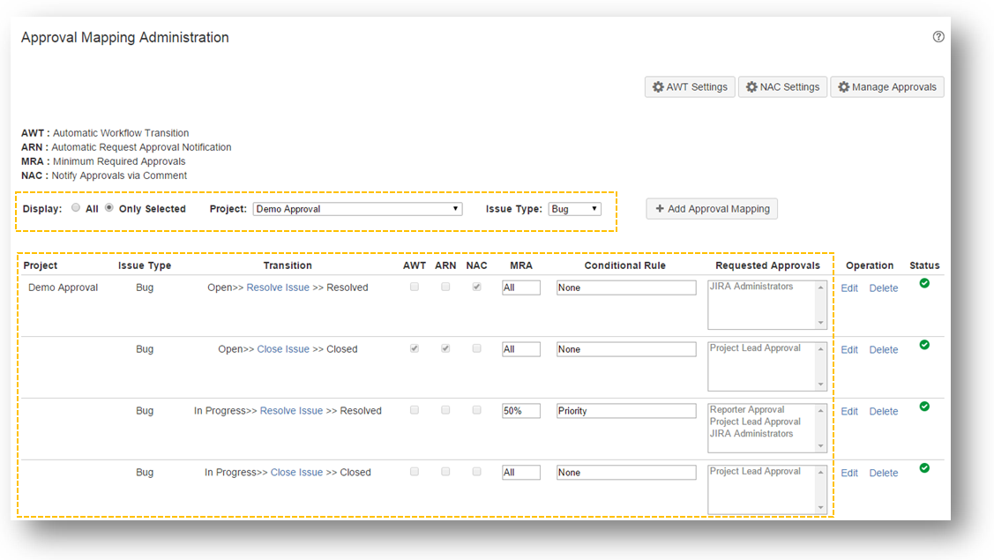Select the All display radio button
Image resolution: width=994 pixels, height=560 pixels.
pos(76,208)
